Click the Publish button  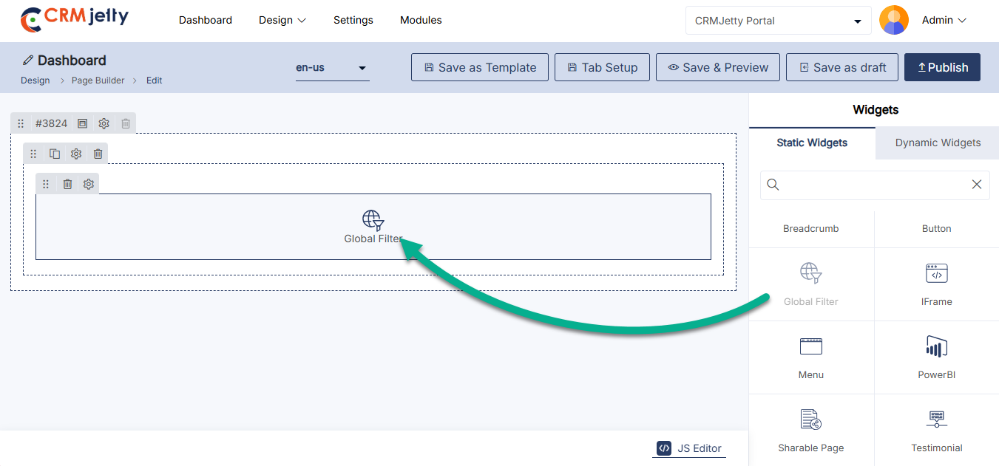point(942,67)
